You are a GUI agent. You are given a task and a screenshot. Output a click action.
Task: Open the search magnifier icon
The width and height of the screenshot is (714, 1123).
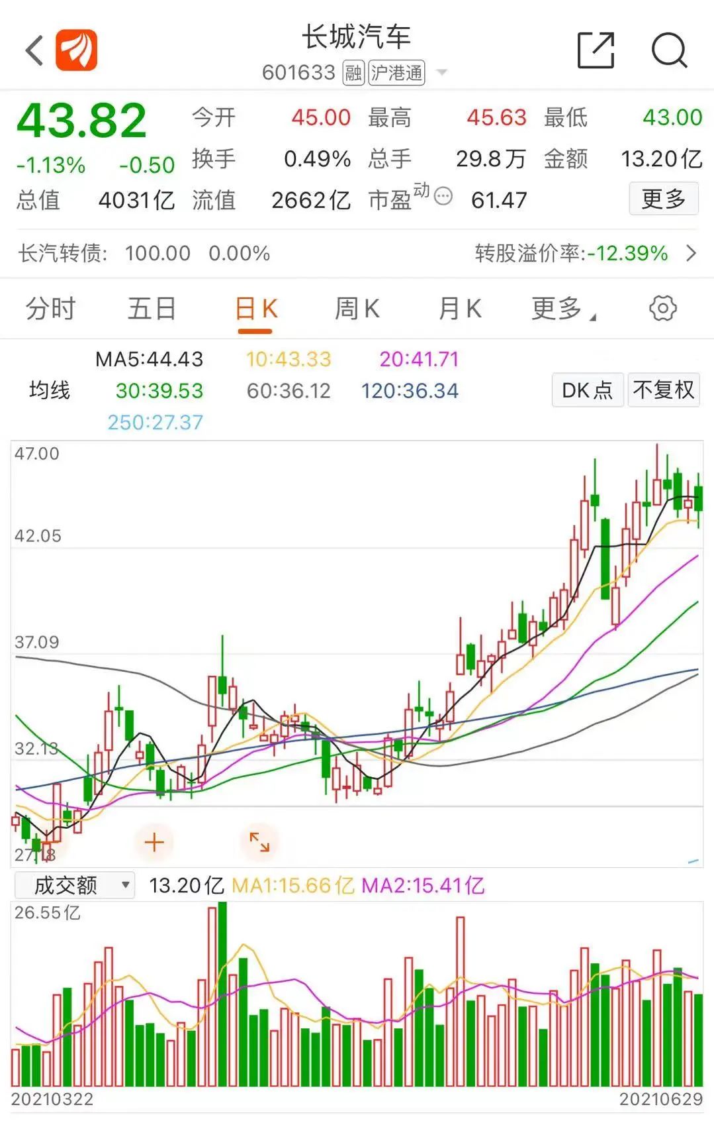click(670, 50)
